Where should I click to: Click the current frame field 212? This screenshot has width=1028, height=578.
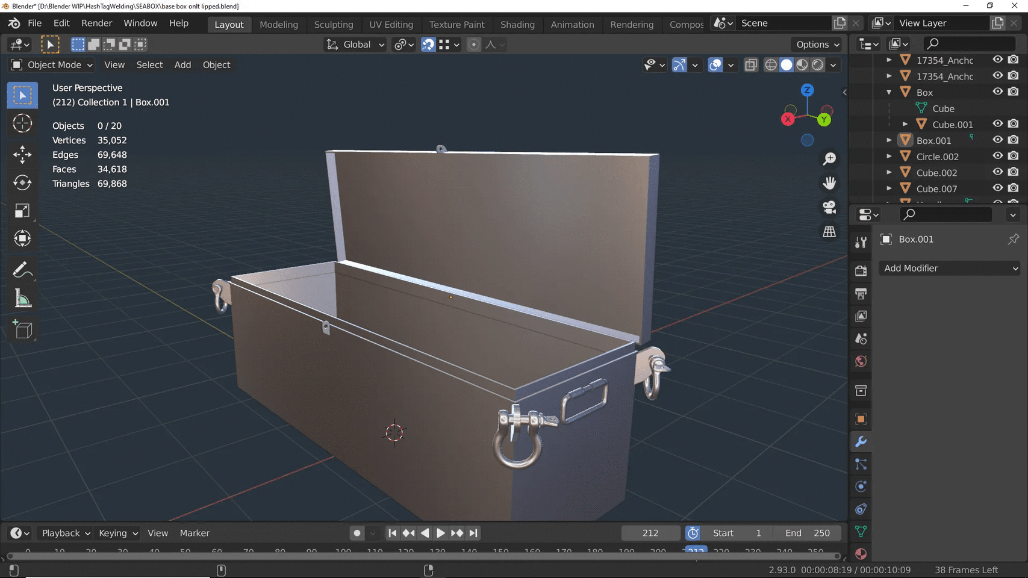click(650, 533)
